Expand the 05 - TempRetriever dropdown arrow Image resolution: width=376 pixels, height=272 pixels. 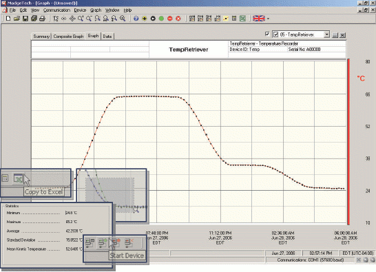[x=326, y=34]
